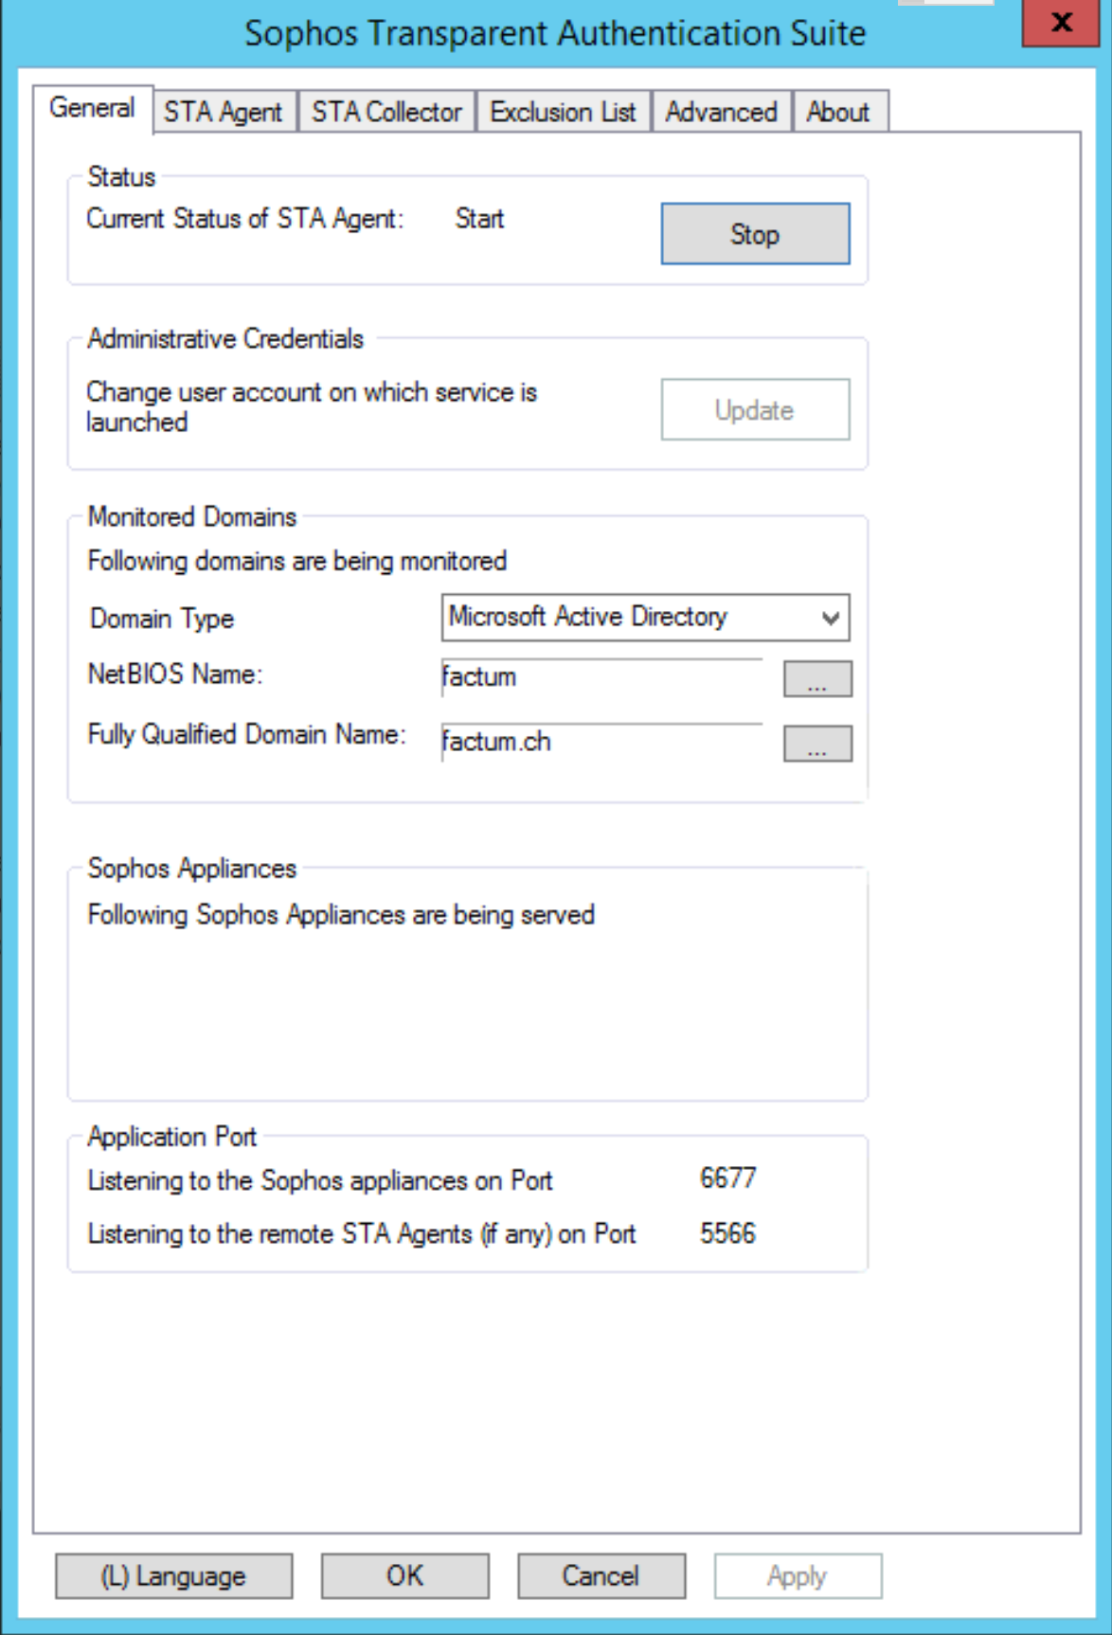This screenshot has width=1112, height=1635.
Task: Open the (L) Language button
Action: pos(173,1576)
